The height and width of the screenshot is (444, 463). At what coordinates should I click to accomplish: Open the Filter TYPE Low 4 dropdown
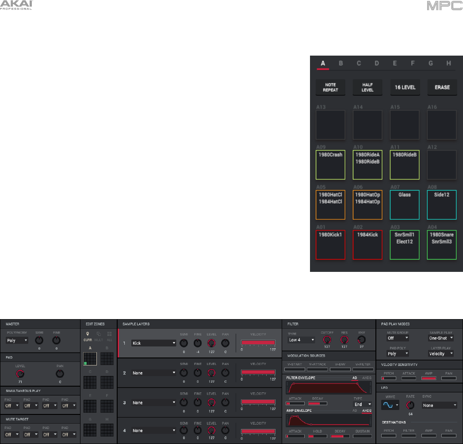[x=302, y=340]
